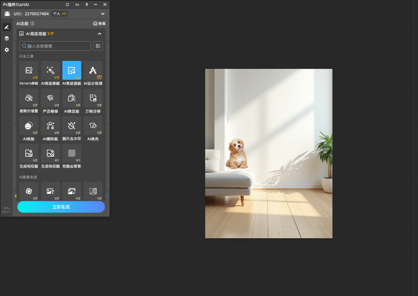The height and width of the screenshot is (296, 418).
Task: Collapse the AI高级溶图 tool selector
Action: [x=100, y=34]
